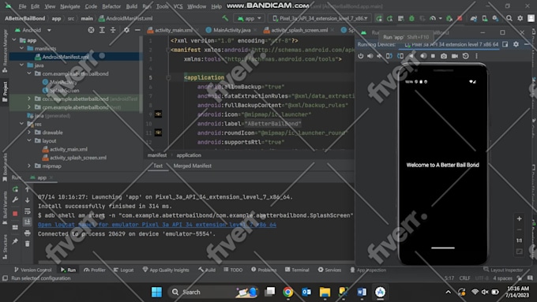Click the wrench icon in the Run panel
The width and height of the screenshot is (537, 302).
click(x=15, y=199)
